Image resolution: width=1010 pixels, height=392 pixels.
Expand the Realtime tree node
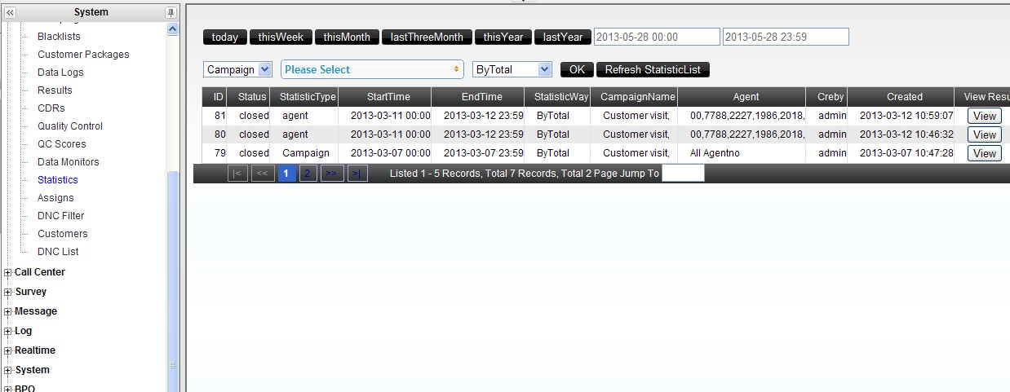(8, 351)
